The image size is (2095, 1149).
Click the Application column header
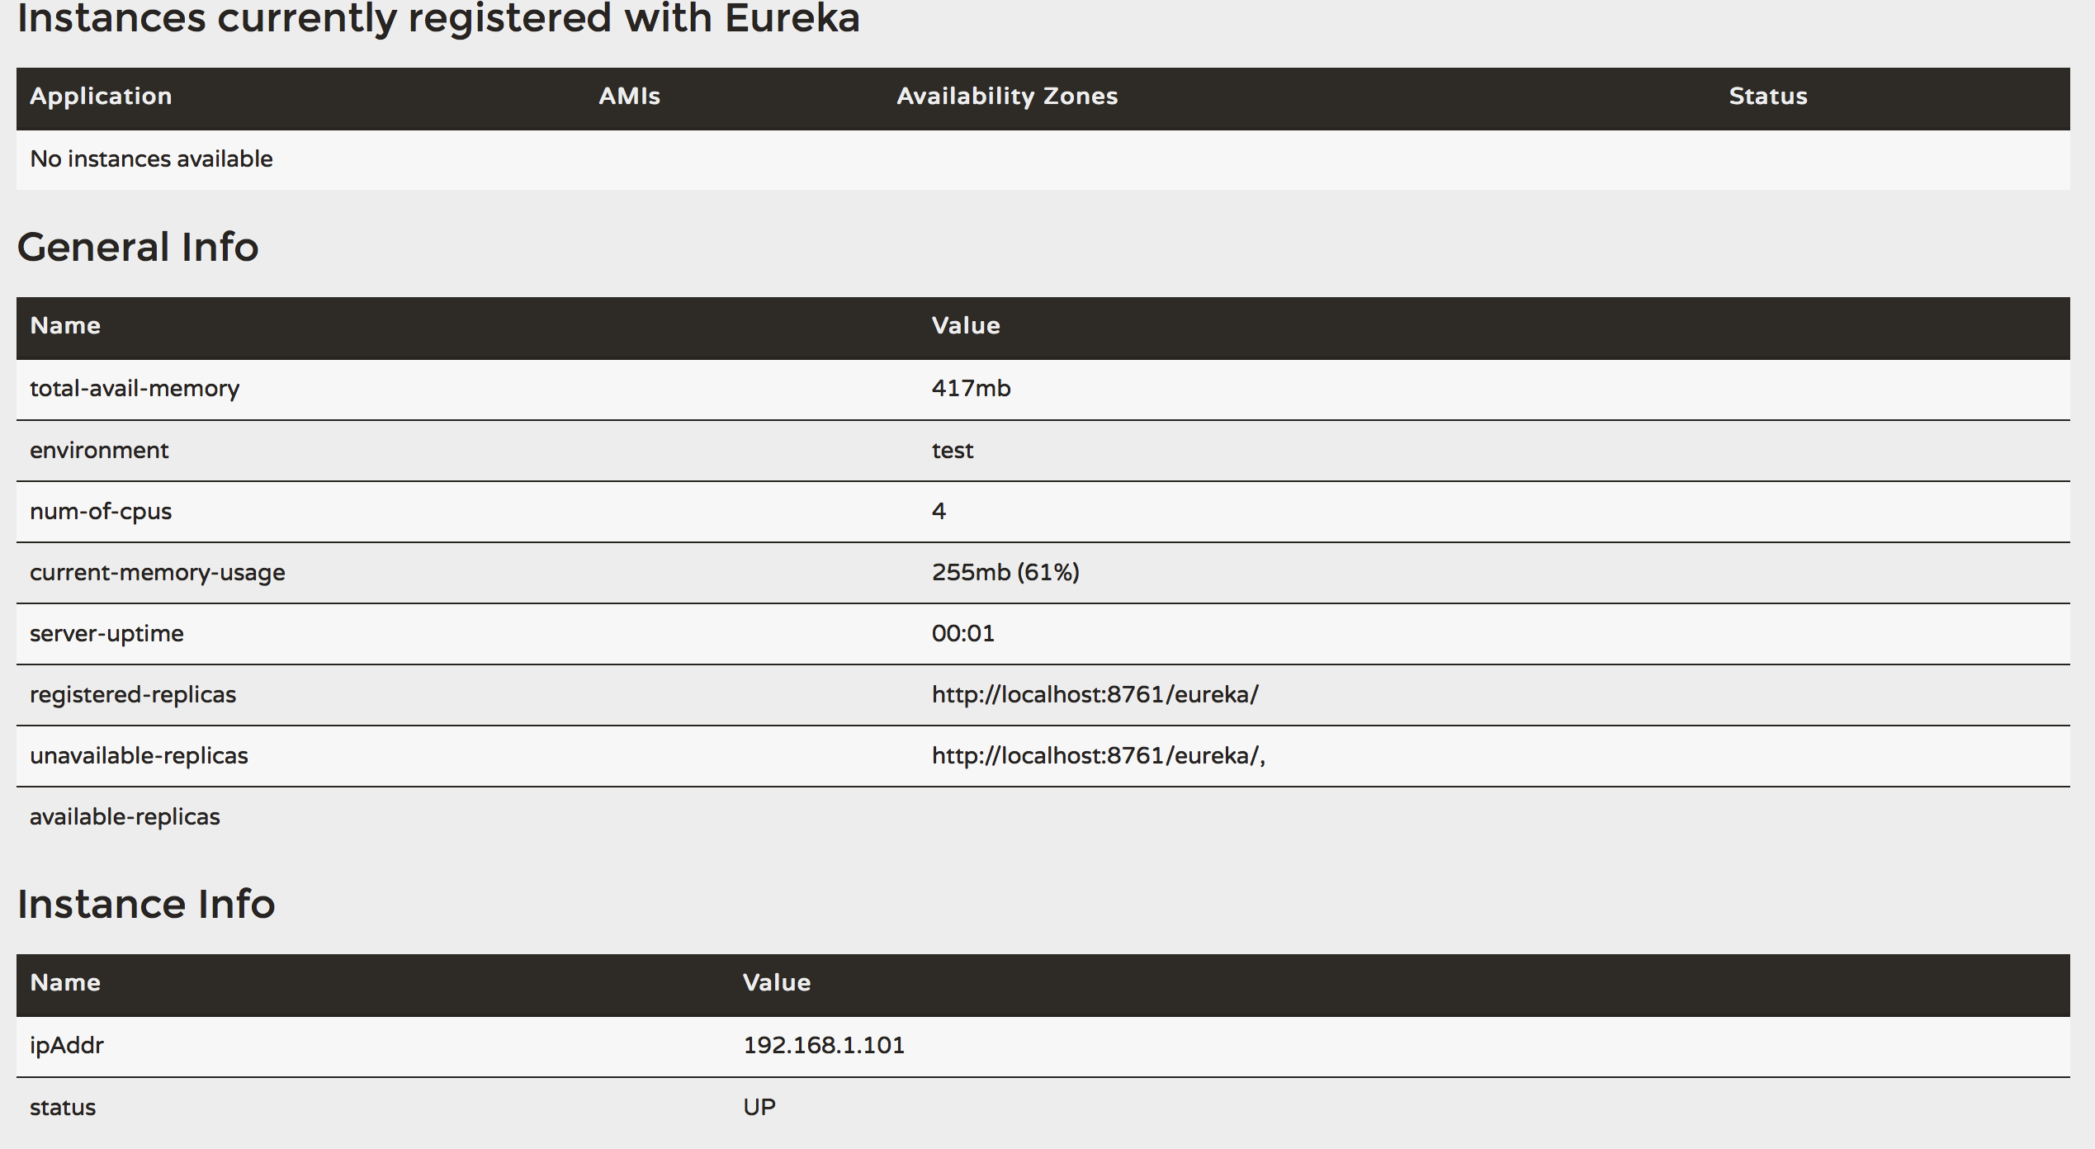[101, 97]
